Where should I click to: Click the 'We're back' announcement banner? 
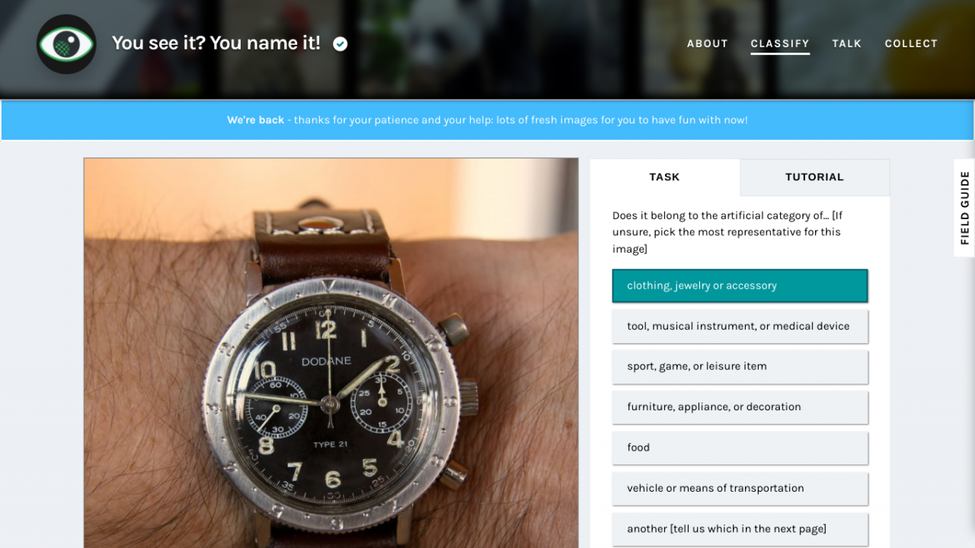pos(487,120)
